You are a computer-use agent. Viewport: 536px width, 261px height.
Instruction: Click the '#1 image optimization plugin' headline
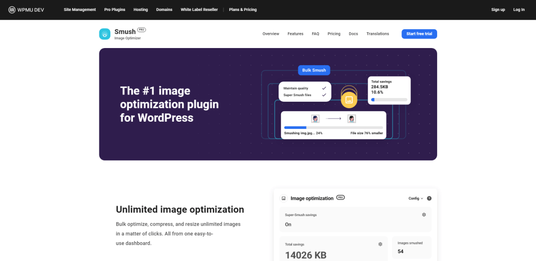[169, 104]
